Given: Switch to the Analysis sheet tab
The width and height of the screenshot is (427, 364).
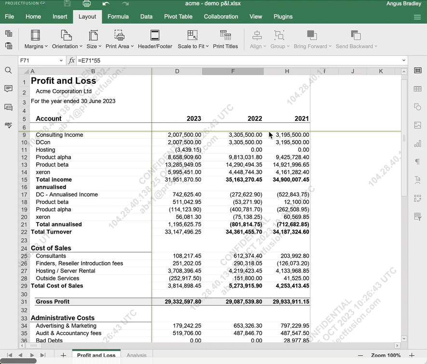Looking at the screenshot, I should tap(136, 355).
